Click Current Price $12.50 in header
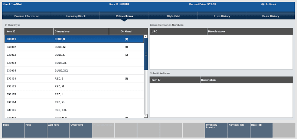This screenshot has height=139, width=297. [x=202, y=4]
